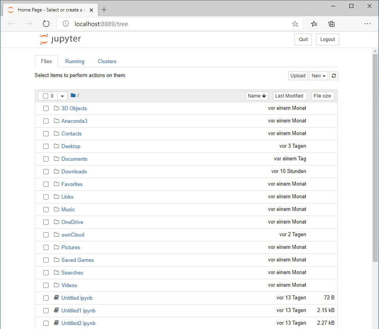Check the Untitled.ipynb checkbox
Viewport: 379px width, 329px height.
46,298
